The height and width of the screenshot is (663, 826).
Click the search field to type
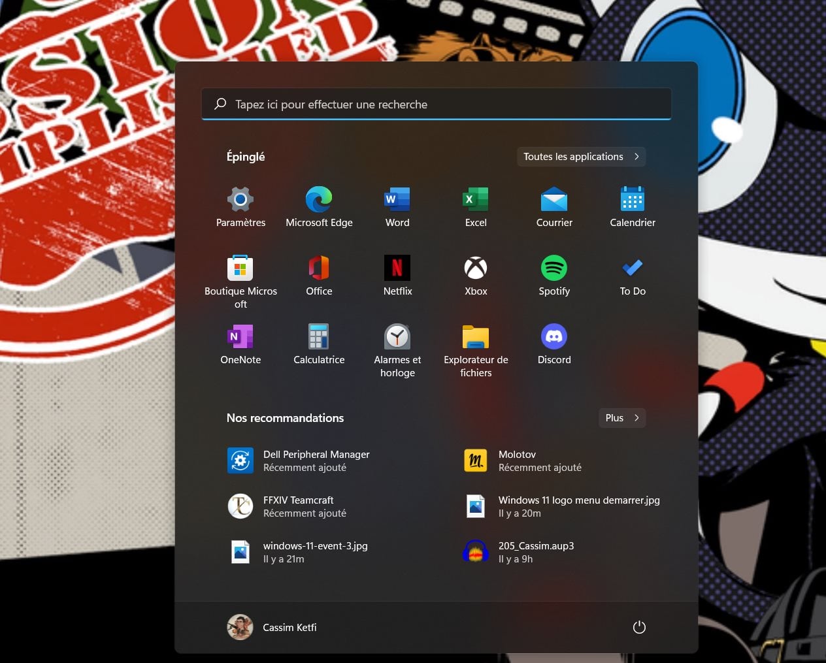(x=436, y=105)
